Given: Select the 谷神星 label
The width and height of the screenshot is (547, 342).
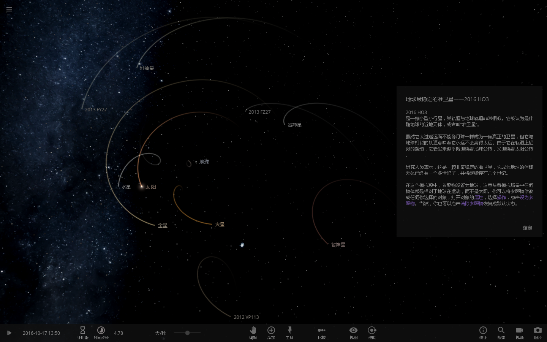Looking at the screenshot, I should [x=295, y=125].
